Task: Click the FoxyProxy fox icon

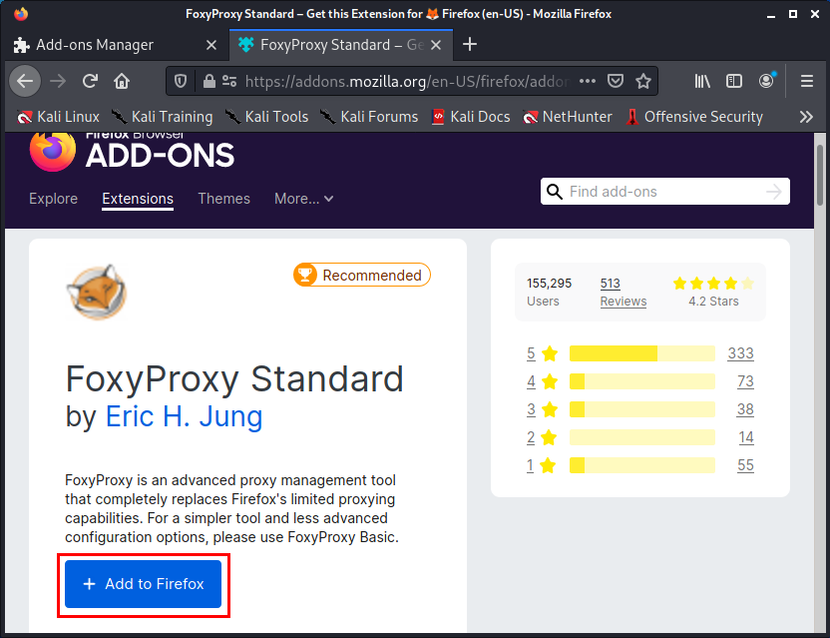Action: click(96, 292)
